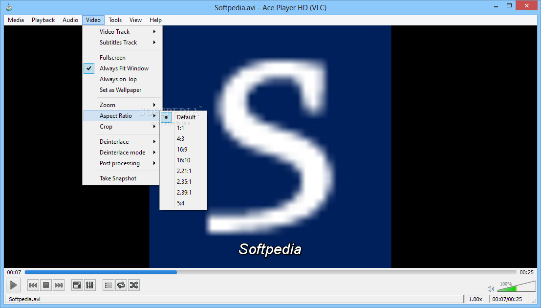
Task: Choose 4:3 aspect ratio
Action: (183, 138)
